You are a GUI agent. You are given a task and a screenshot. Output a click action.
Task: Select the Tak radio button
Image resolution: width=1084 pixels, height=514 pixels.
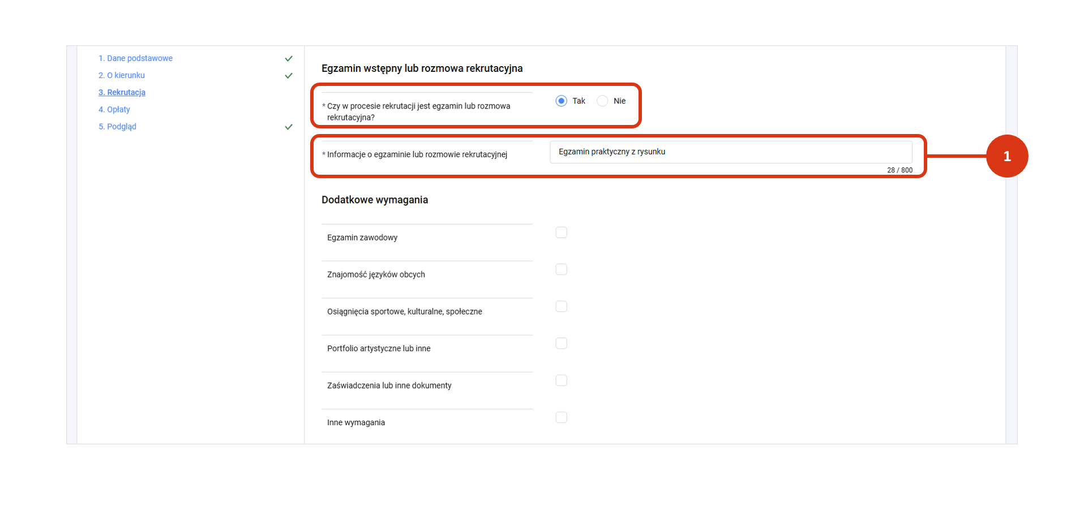(561, 101)
